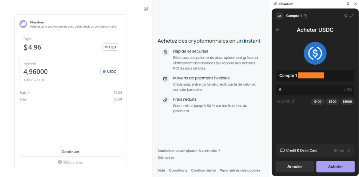Click the link par Stripe logo
The width and height of the screenshot is (359, 177).
(70, 162)
